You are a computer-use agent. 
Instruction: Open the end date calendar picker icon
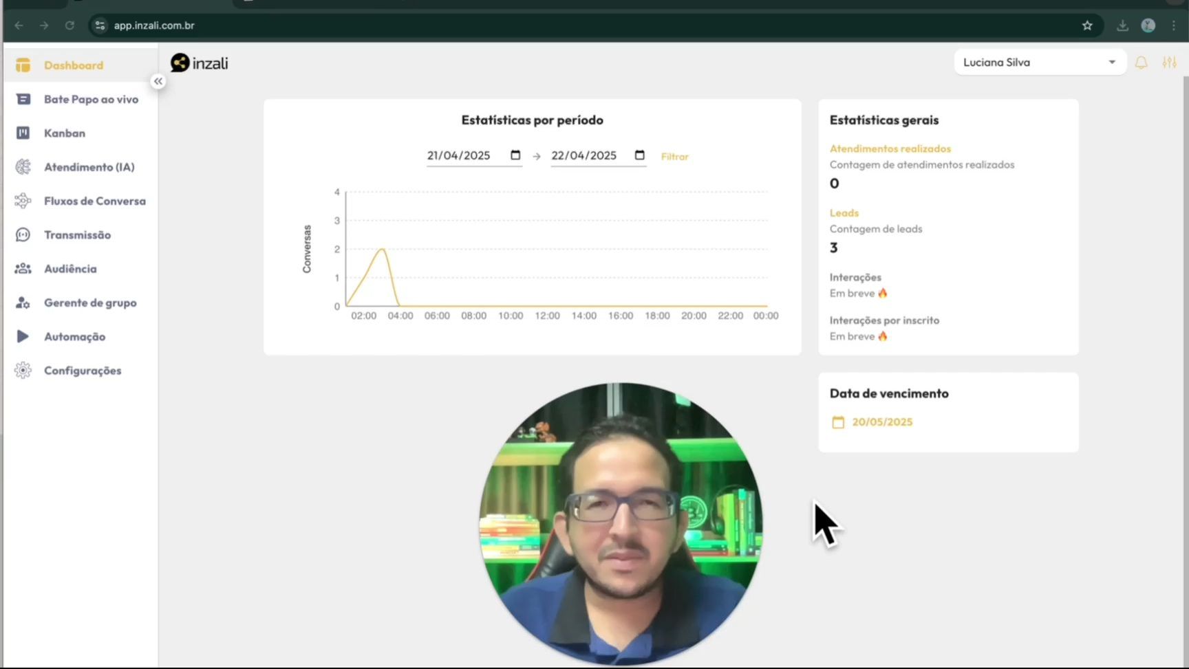(x=639, y=155)
